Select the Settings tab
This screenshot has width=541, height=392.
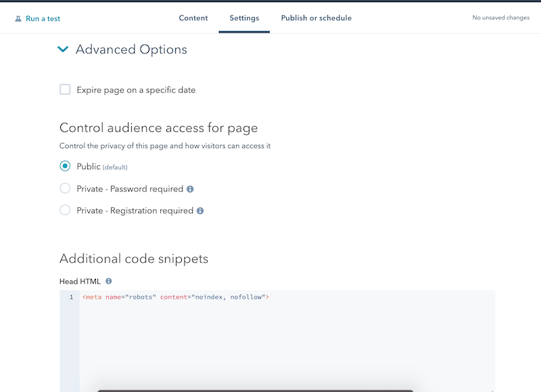[x=244, y=18]
